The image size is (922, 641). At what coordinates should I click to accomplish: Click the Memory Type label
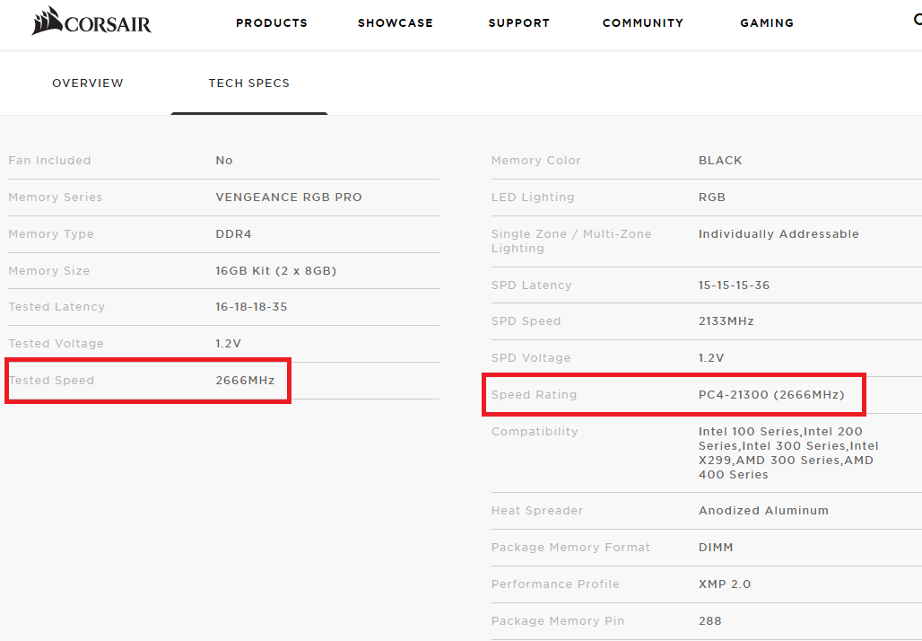51,233
